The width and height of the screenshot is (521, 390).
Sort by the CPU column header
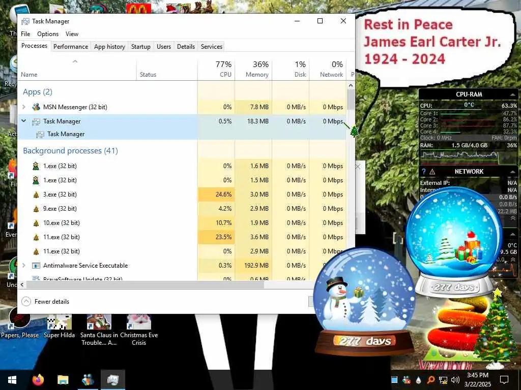click(x=216, y=70)
